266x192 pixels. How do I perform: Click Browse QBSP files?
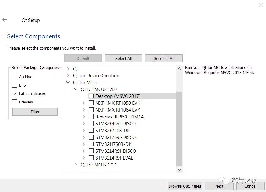point(185,186)
